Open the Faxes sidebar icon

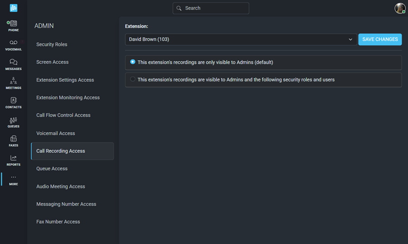coord(14,139)
